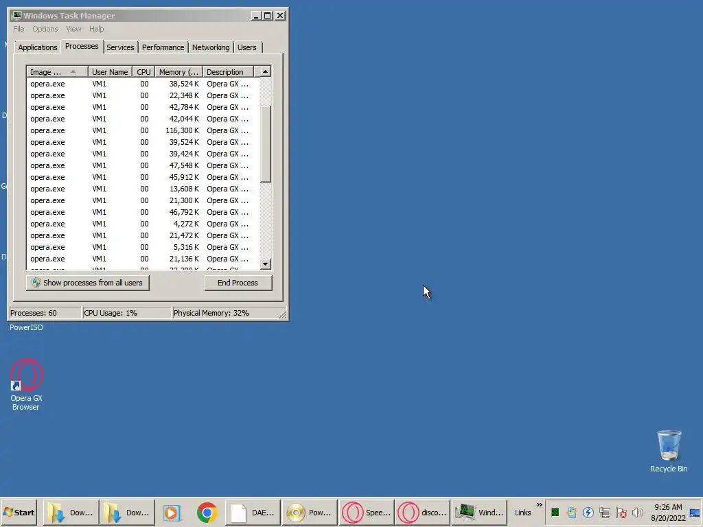This screenshot has height=527, width=703.
Task: Expand the Links toolbar chevron
Action: tap(540, 505)
